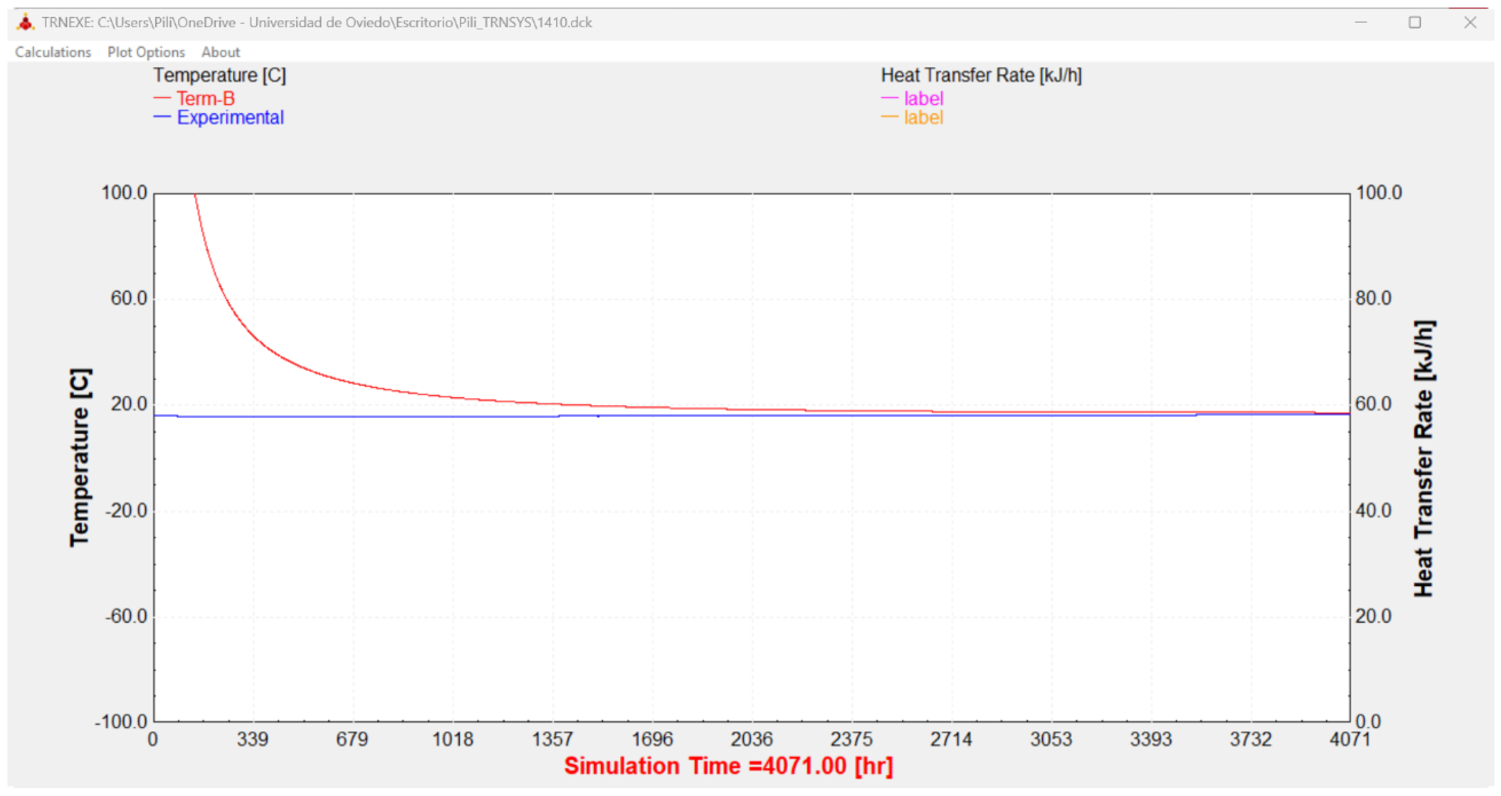Toggle the orange label legend entry
Screen dimensions: 1501x796
tap(923, 118)
